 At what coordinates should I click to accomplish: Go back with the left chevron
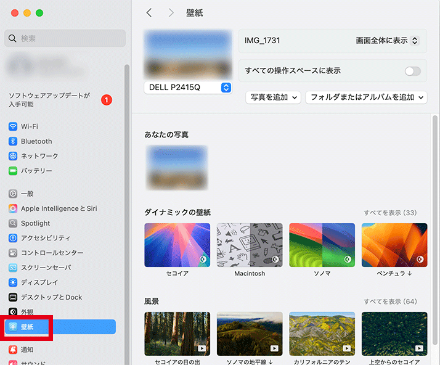pos(149,12)
